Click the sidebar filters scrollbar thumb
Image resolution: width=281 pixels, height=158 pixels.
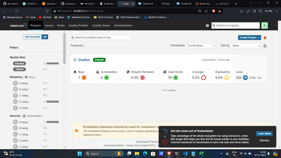[x=65, y=48]
